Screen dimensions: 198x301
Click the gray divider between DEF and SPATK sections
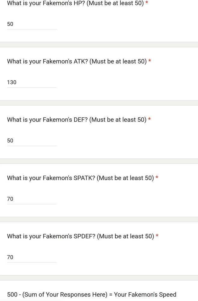coord(99,161)
